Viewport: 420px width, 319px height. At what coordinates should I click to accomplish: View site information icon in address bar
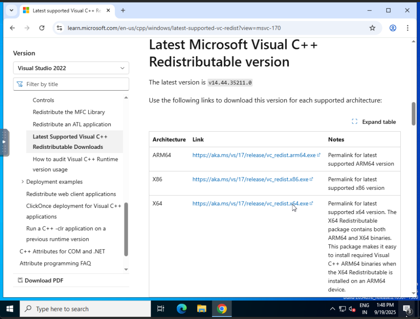tap(59, 28)
